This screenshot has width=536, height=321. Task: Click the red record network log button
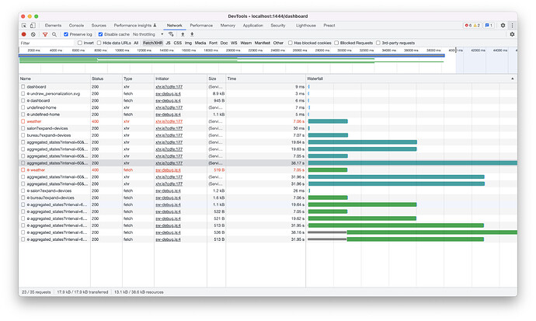coord(24,34)
